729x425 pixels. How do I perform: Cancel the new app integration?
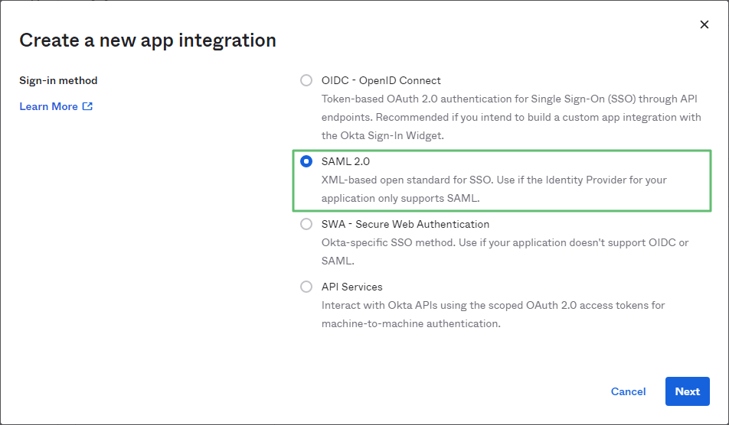coord(628,391)
